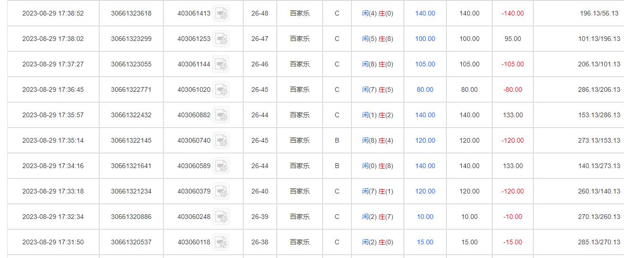Select timestamp 2023-08-29 17:34:16

click(53, 166)
